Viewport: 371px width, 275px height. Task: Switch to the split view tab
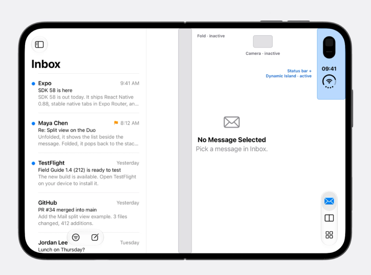coord(329,218)
